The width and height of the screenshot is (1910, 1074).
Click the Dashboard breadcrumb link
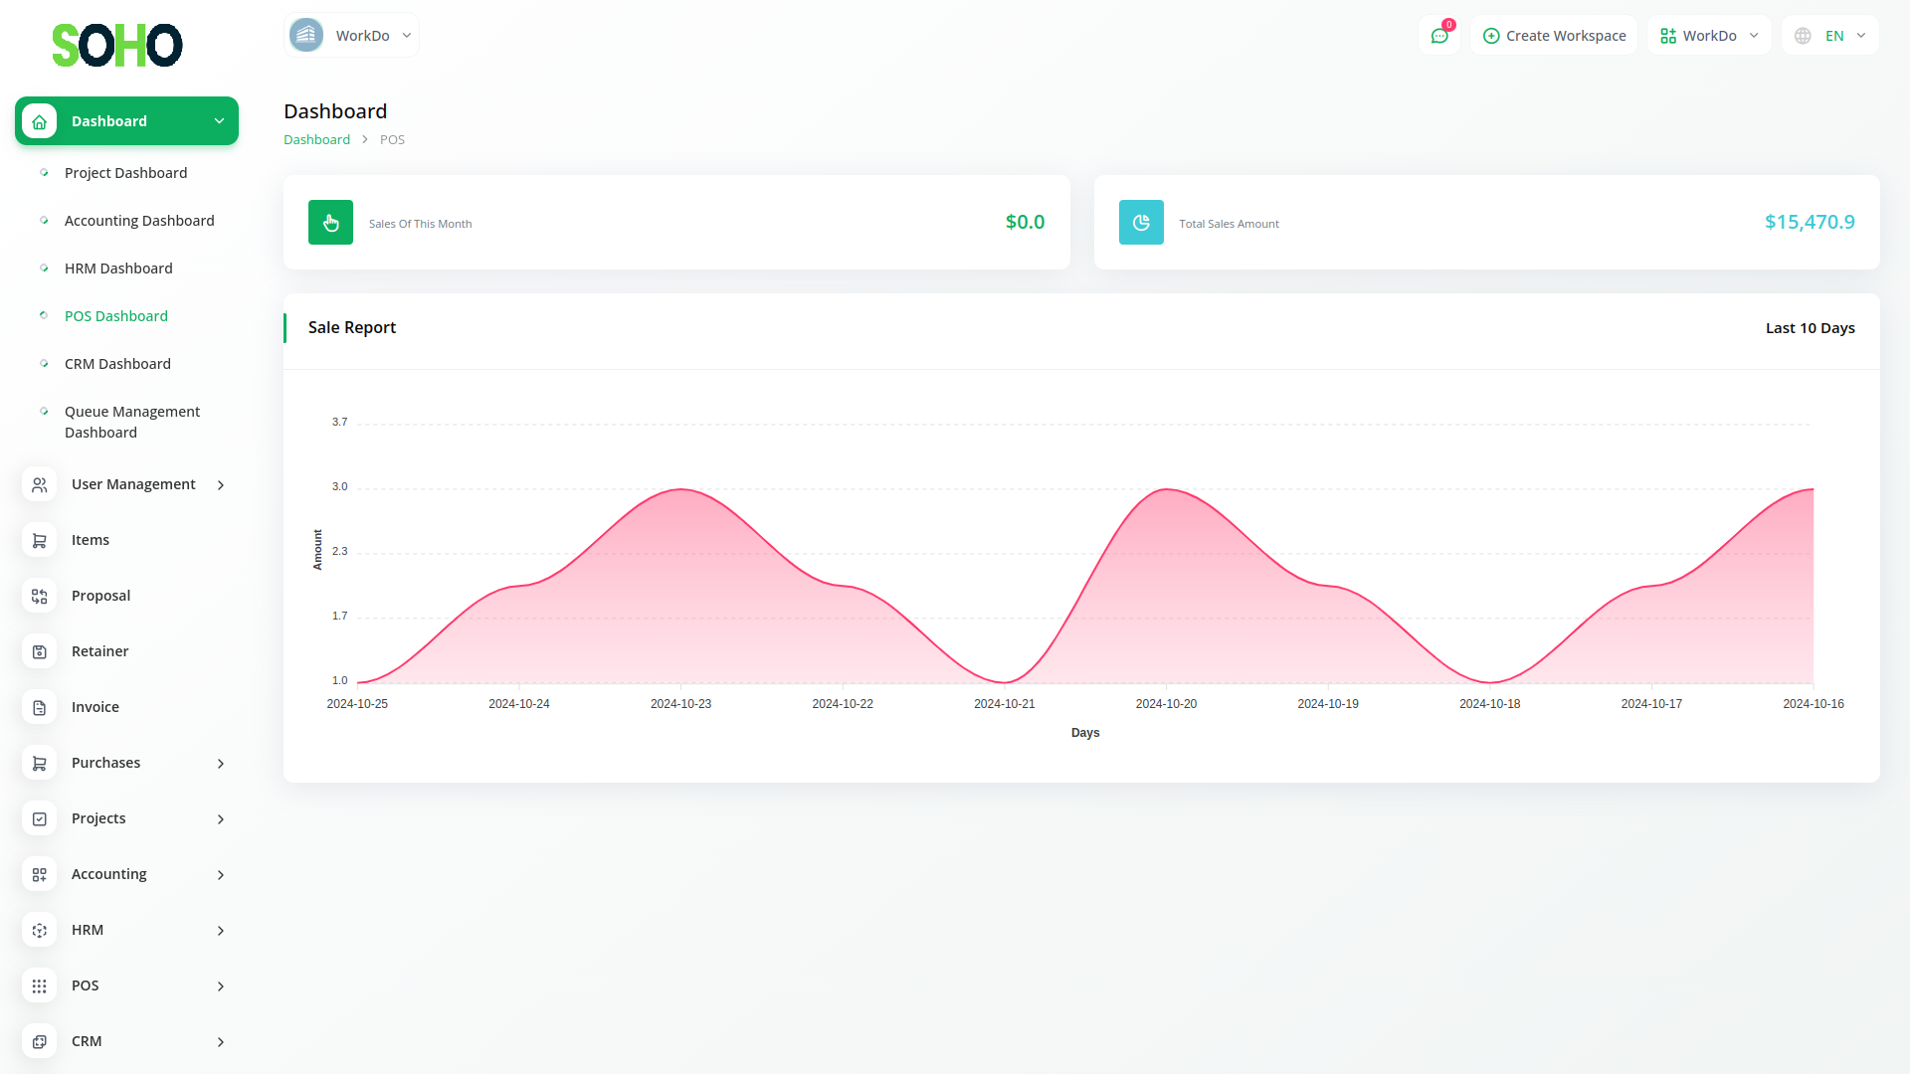[316, 140]
